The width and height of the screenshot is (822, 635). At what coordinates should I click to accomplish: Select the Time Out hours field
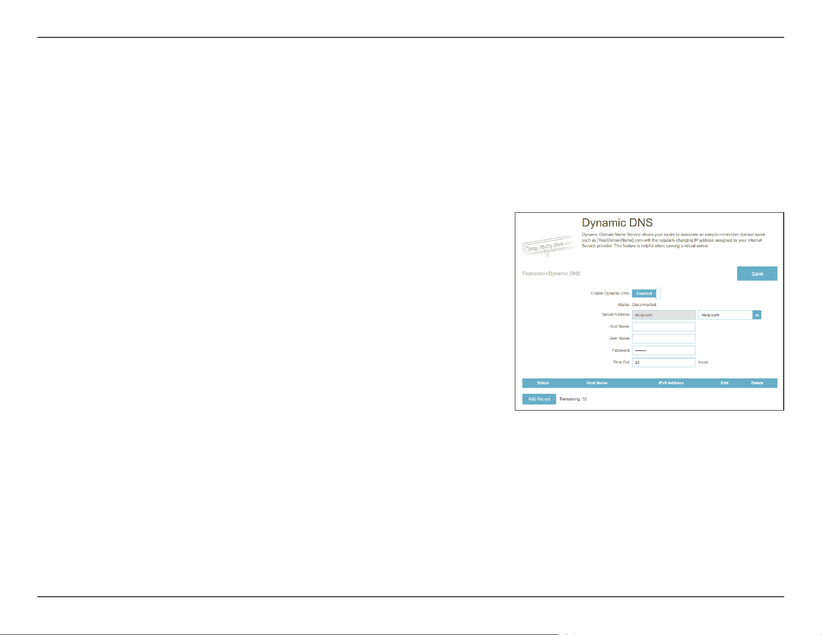[663, 363]
